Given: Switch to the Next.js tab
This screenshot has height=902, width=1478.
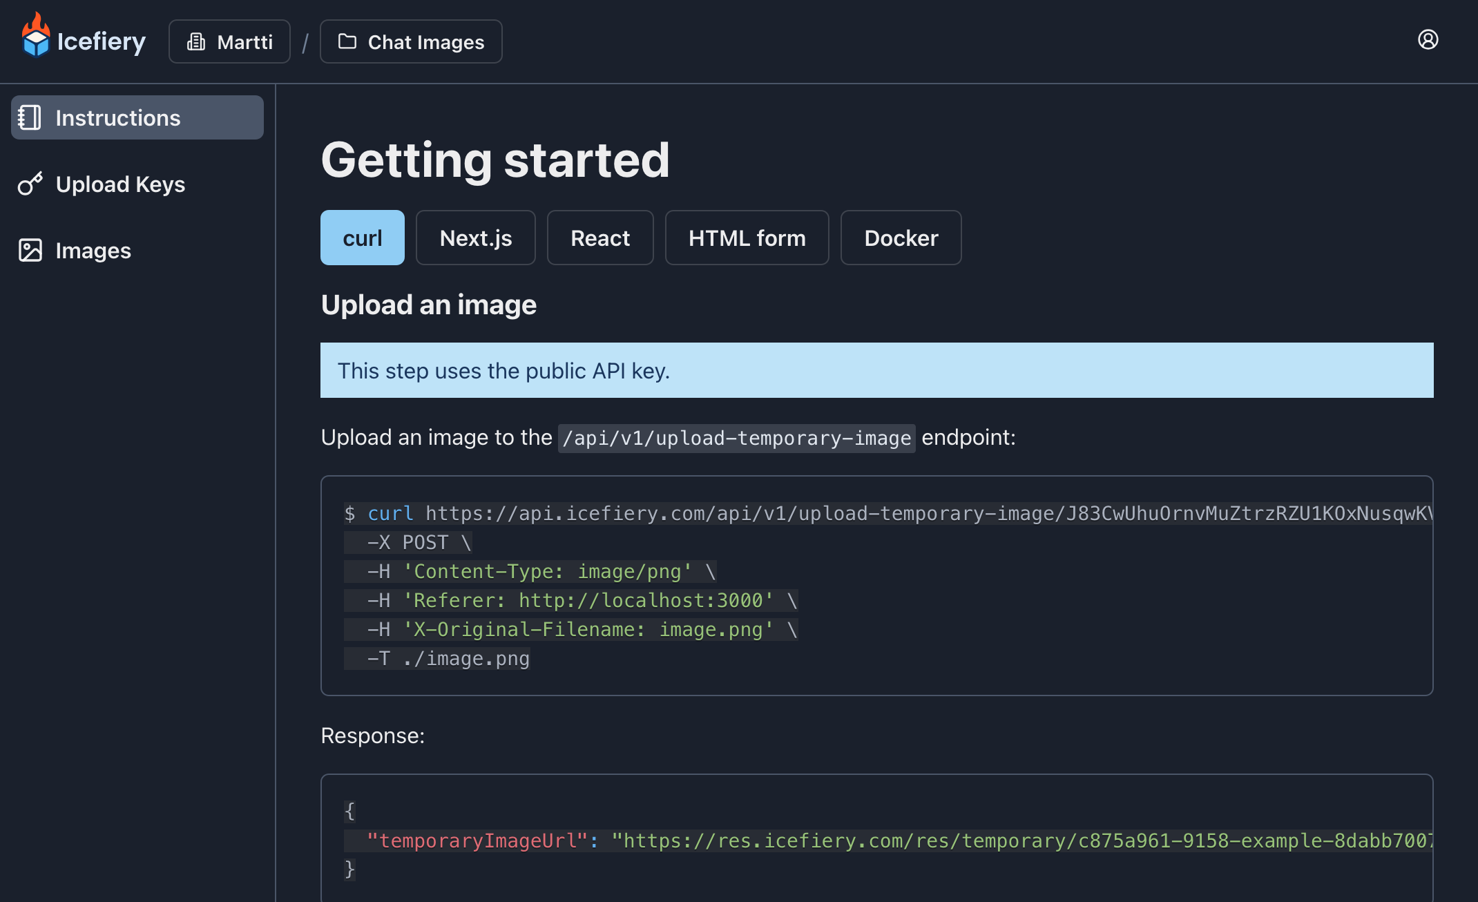Looking at the screenshot, I should 476,238.
